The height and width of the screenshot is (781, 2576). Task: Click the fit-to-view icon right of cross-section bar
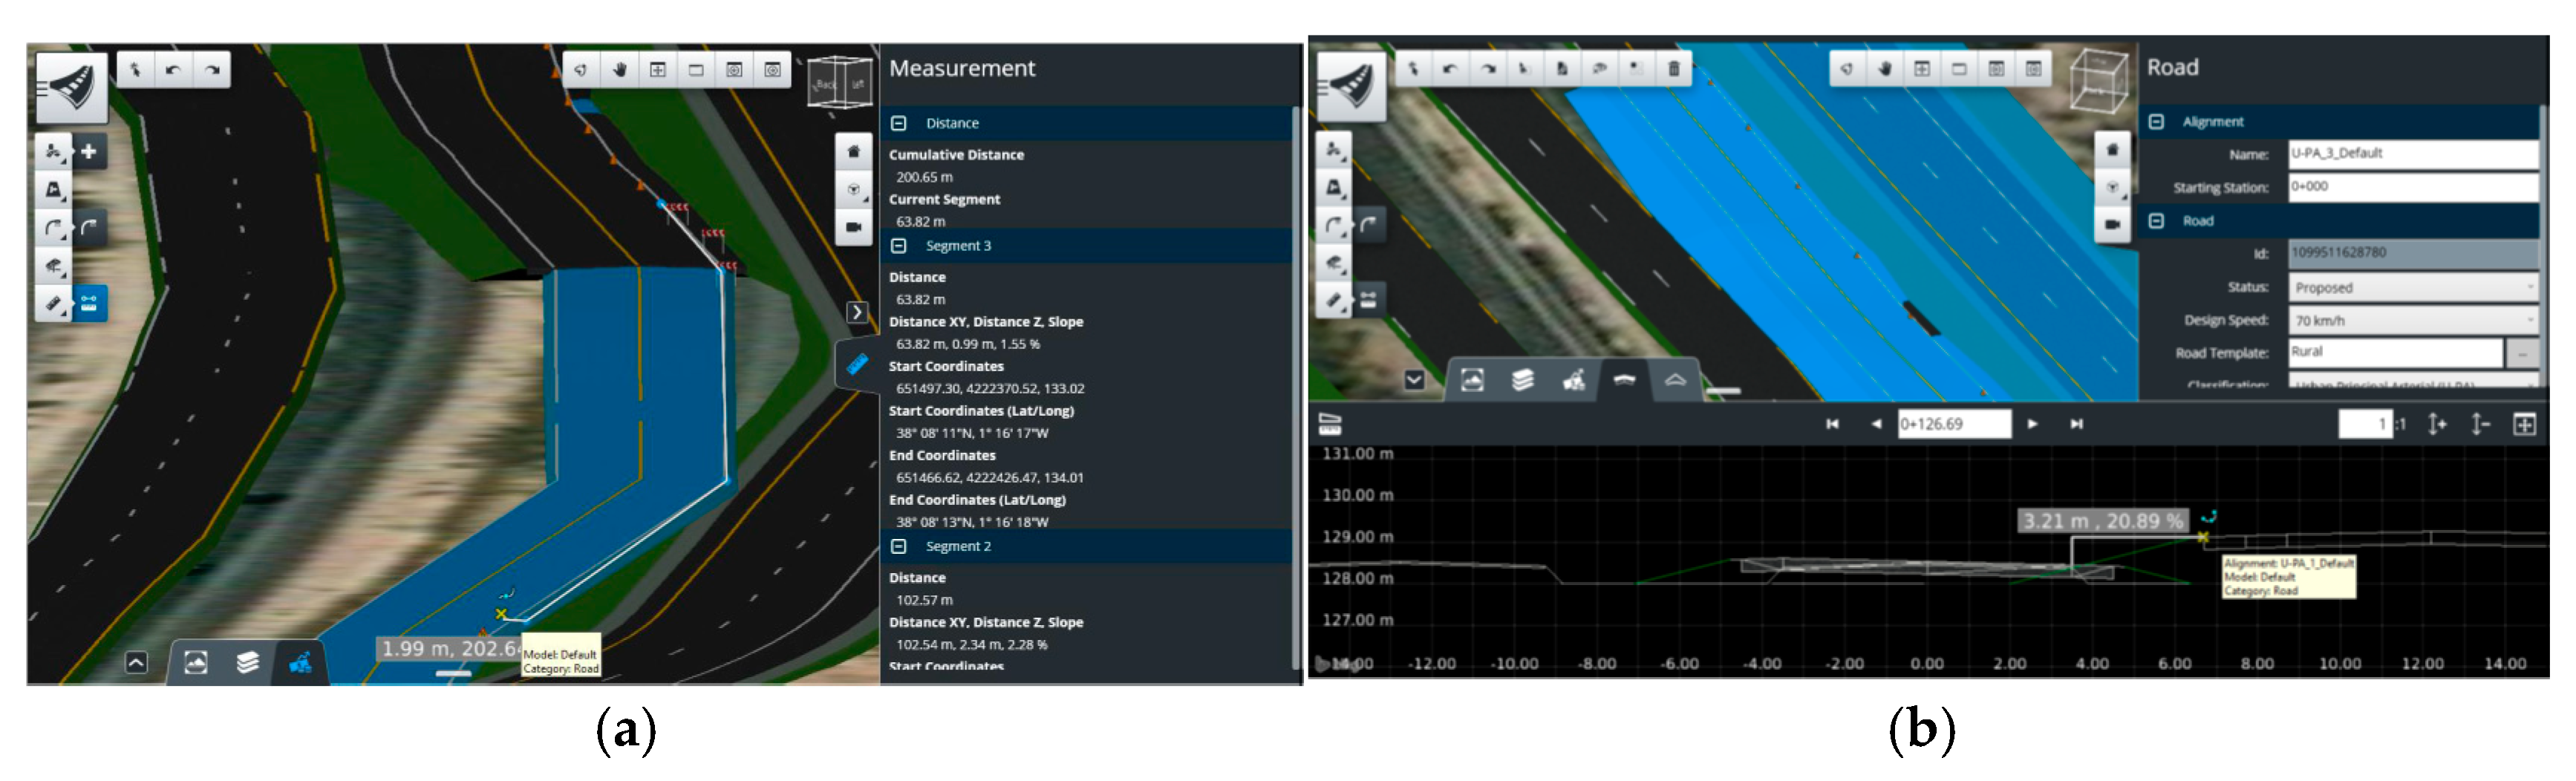[x=2524, y=425]
